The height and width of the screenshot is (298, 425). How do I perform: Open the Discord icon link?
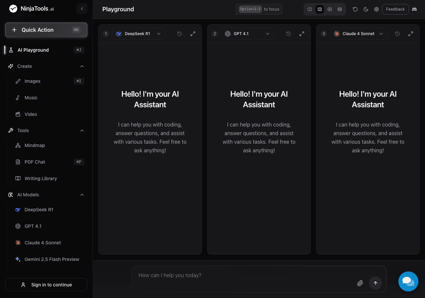[x=414, y=9]
